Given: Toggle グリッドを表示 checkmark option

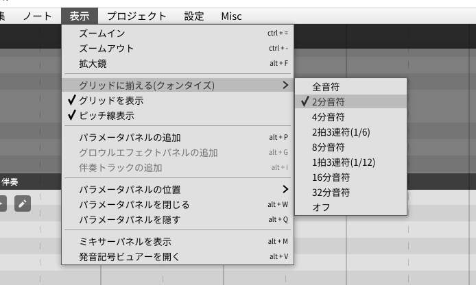Looking at the screenshot, I should [111, 101].
